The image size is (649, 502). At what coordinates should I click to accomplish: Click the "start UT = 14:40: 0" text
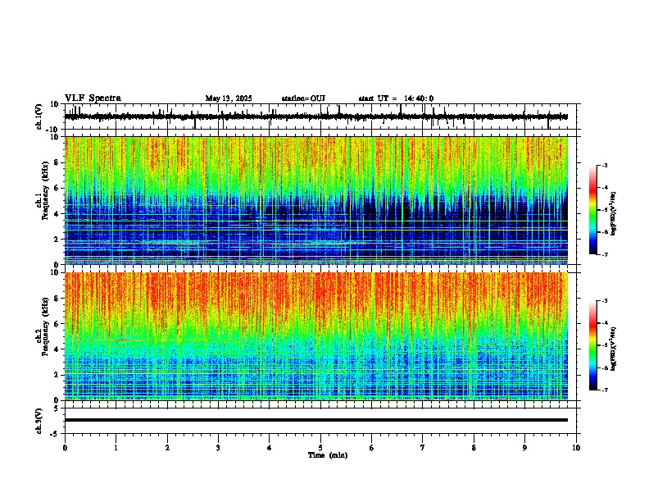pyautogui.click(x=396, y=98)
